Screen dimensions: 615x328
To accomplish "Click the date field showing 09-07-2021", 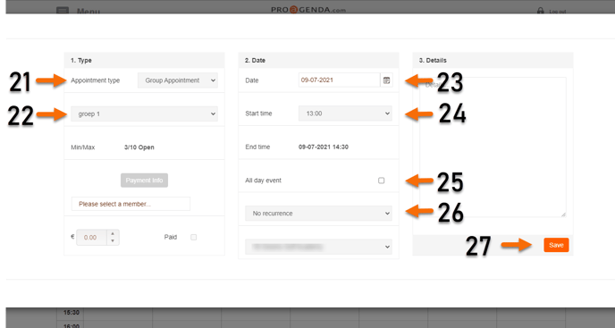I will tap(340, 80).
